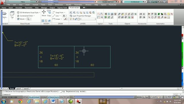Switch to the PCAD-ACAD ribbon tab

pos(74,8)
